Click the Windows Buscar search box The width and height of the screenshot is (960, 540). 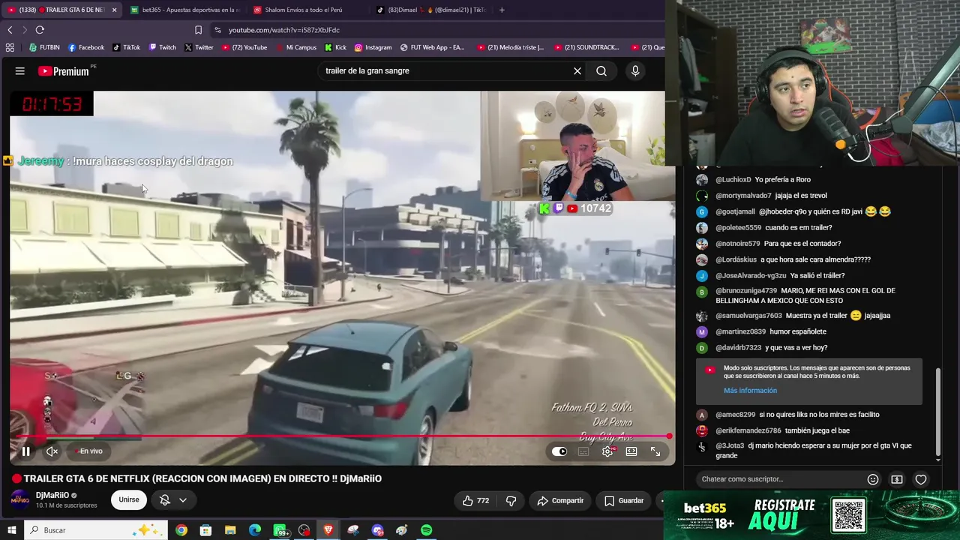pos(96,530)
